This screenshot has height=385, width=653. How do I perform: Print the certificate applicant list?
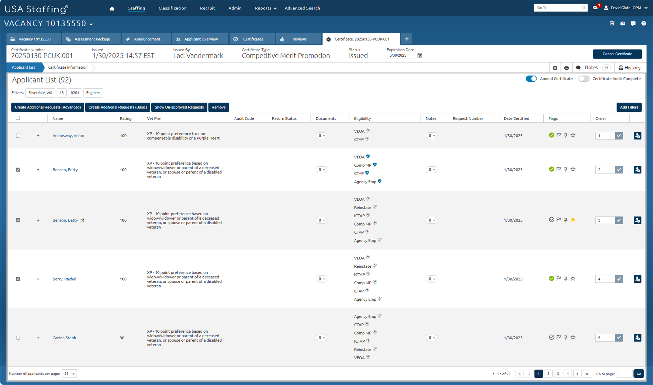[566, 68]
